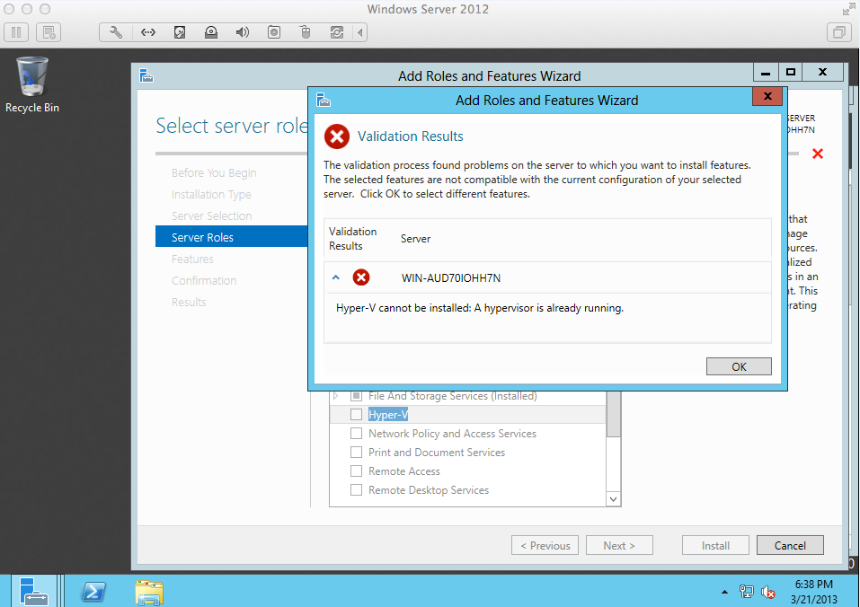
Task: Click the validation dialog title icon
Action: point(324,101)
